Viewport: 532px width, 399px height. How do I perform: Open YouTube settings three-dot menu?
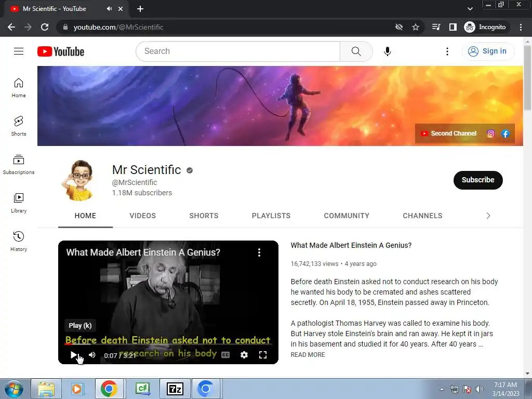[x=447, y=51]
